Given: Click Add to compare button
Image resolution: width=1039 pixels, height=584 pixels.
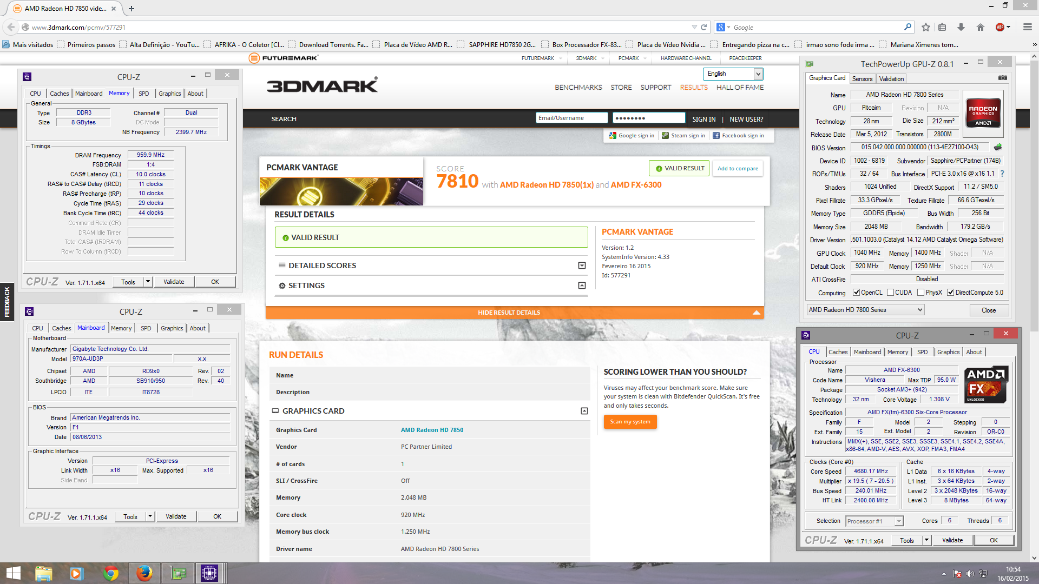Looking at the screenshot, I should 738,169.
